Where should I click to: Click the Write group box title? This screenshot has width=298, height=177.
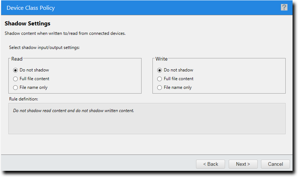click(162, 59)
